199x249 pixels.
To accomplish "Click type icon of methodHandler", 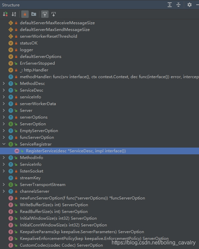I will [11, 77].
